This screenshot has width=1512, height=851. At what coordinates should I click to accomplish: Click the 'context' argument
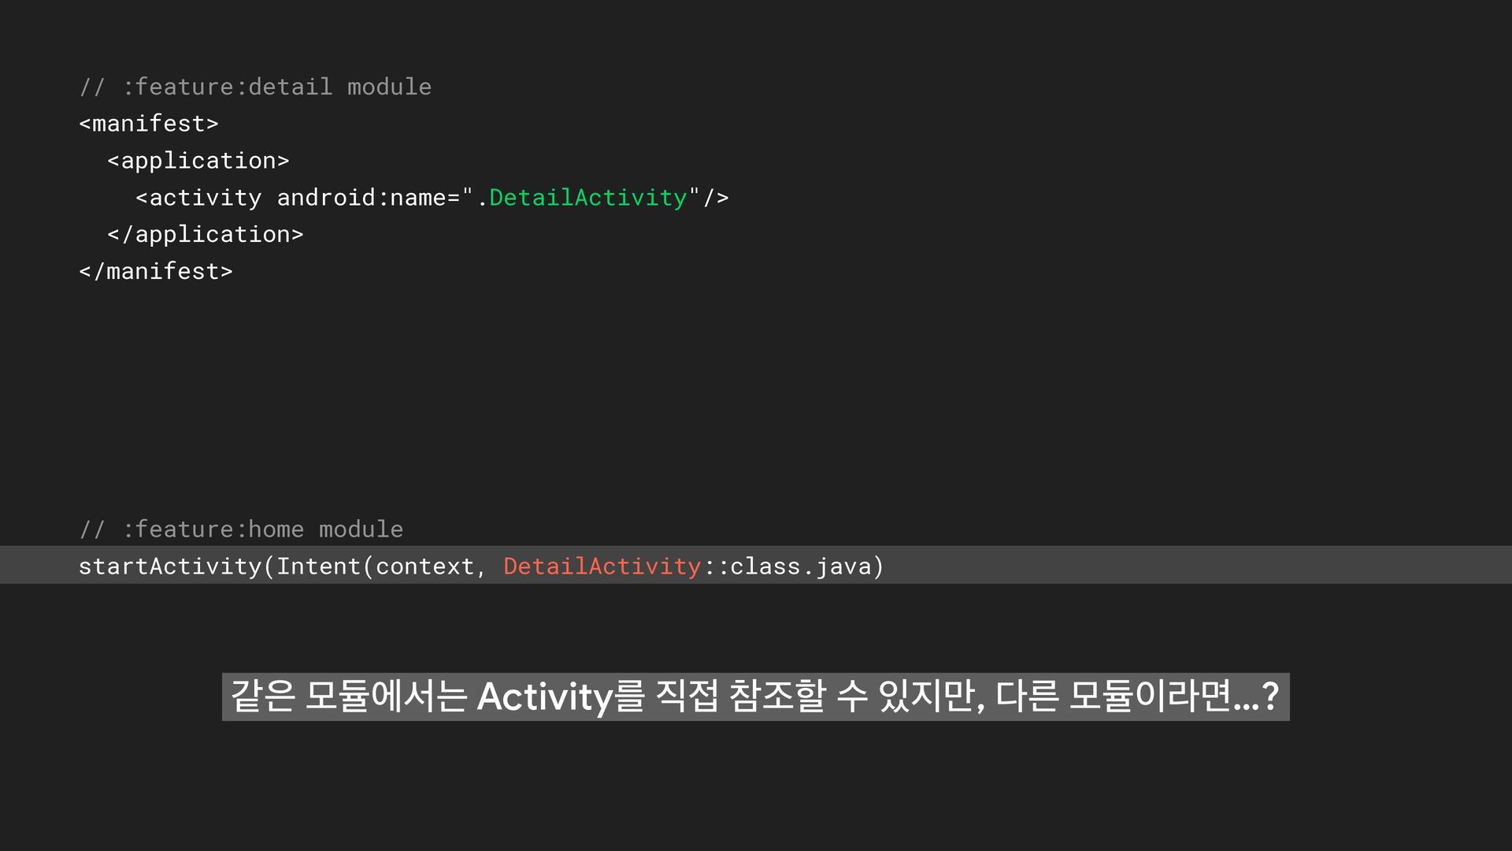(x=424, y=567)
